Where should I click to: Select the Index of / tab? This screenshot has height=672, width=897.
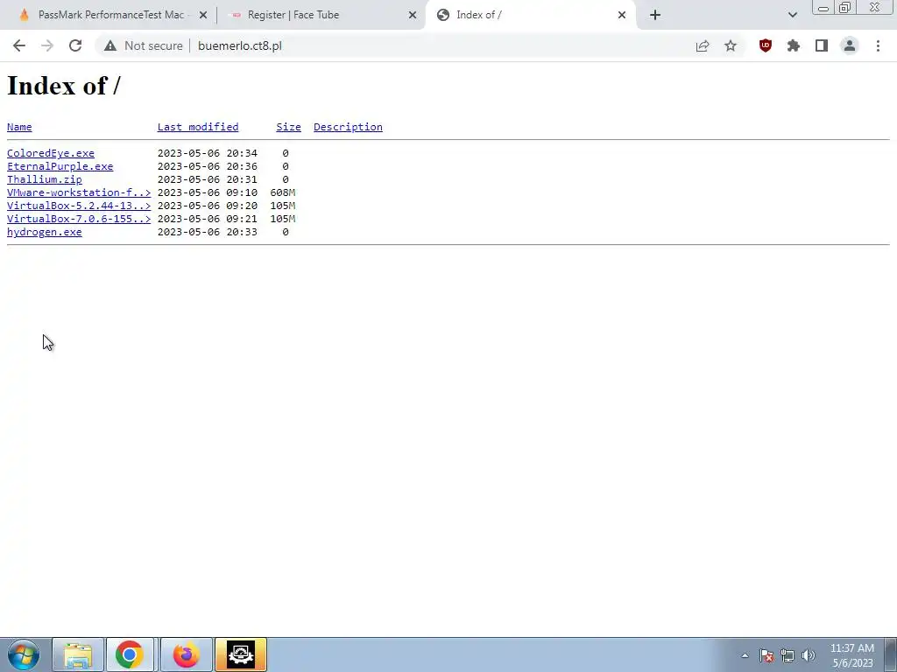point(529,15)
